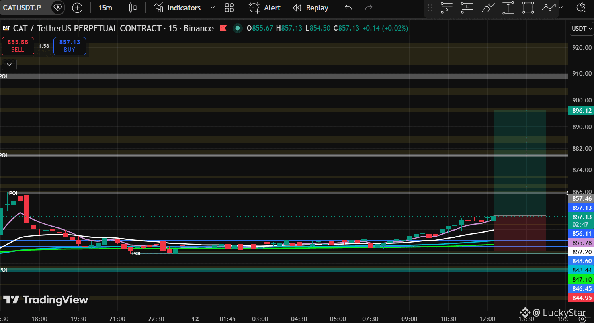Click the cyan 848.44 price label
Screen dimensions: 594x323
(x=582, y=270)
